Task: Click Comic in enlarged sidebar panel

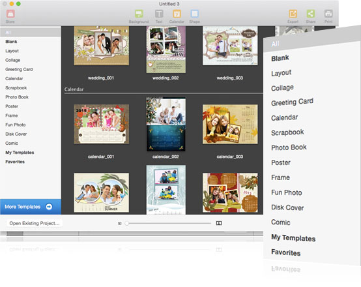Action: (281, 222)
